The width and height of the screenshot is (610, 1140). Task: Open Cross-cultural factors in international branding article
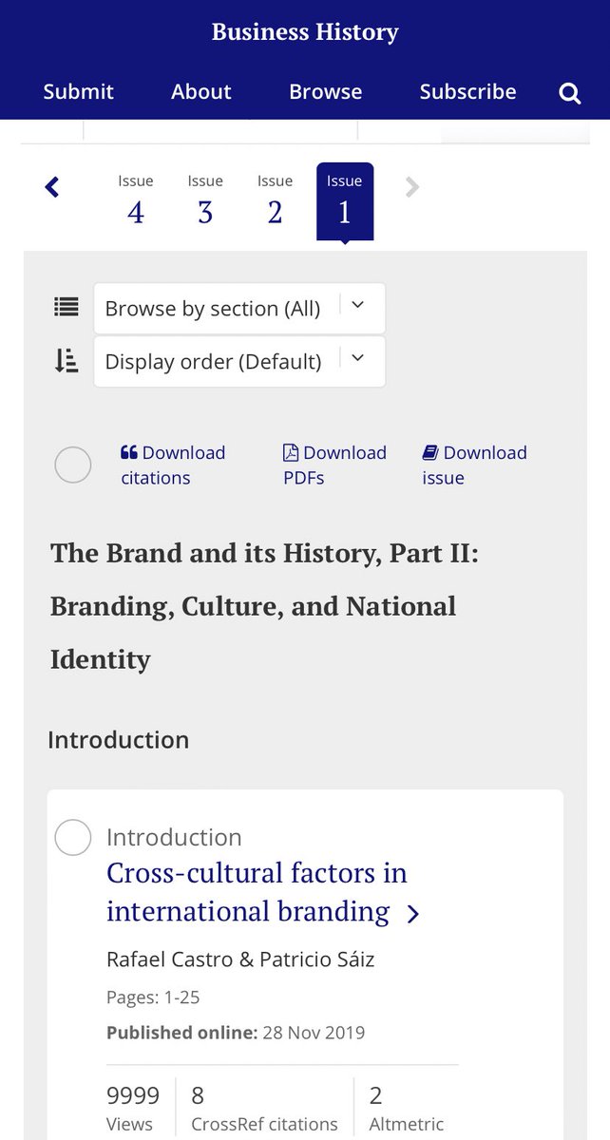pos(257,892)
